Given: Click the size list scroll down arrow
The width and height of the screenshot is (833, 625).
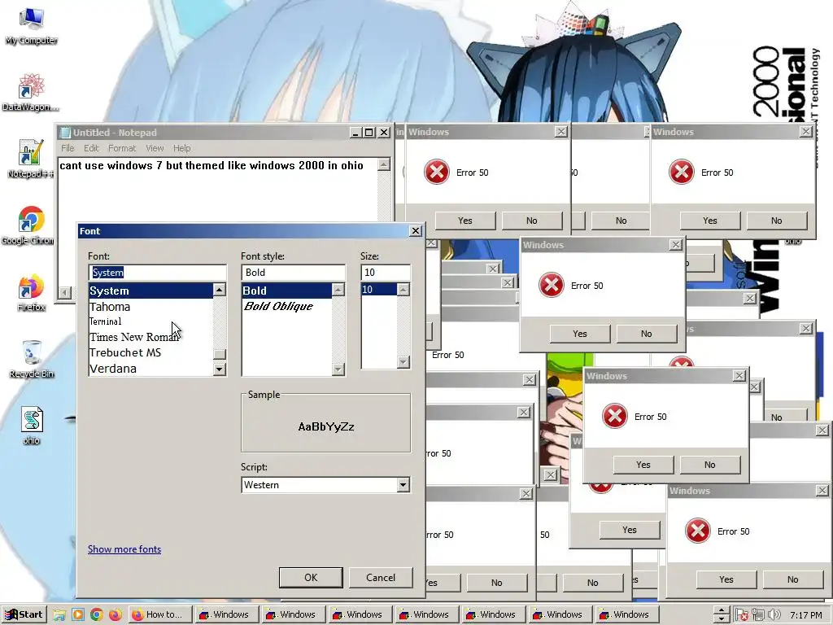Looking at the screenshot, I should click(x=403, y=362).
